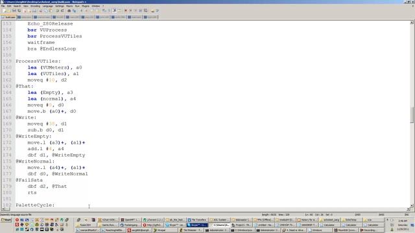Open the Search menu
The width and height of the screenshot is (415, 233).
click(x=17, y=6)
